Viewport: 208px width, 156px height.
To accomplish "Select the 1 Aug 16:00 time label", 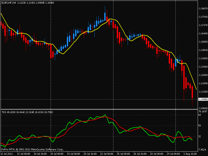I will click(190, 154).
